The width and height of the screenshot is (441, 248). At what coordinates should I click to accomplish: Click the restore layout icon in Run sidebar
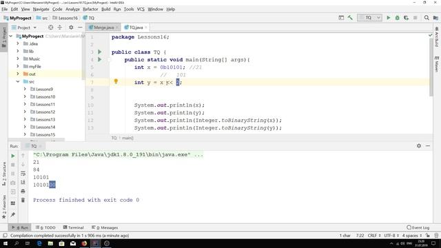coord(13,203)
